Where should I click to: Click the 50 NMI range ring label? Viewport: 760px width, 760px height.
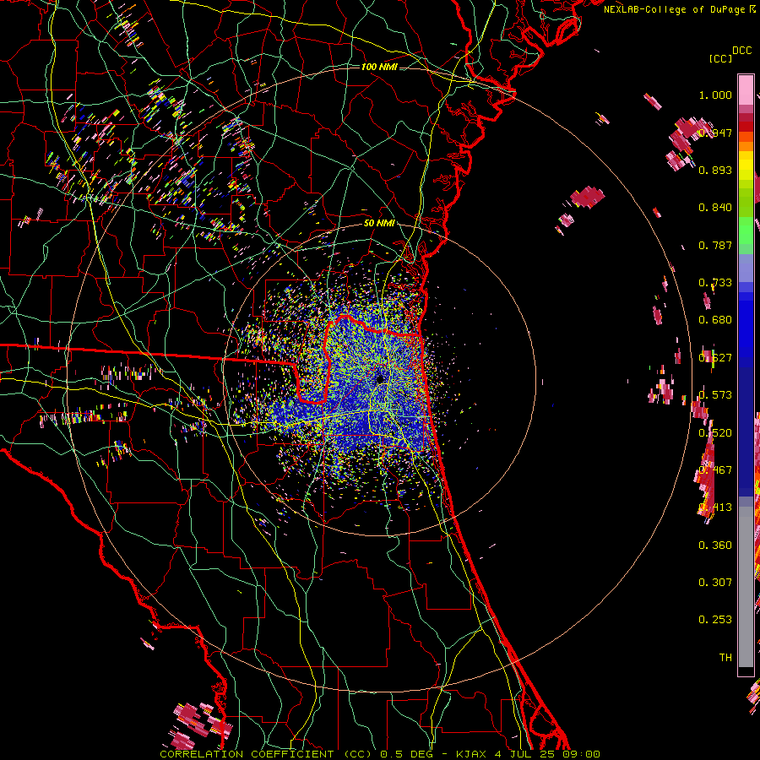click(379, 223)
